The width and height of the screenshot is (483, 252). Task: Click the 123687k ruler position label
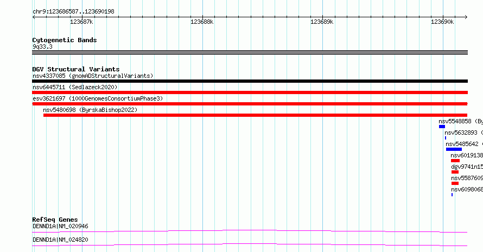pyautogui.click(x=81, y=22)
